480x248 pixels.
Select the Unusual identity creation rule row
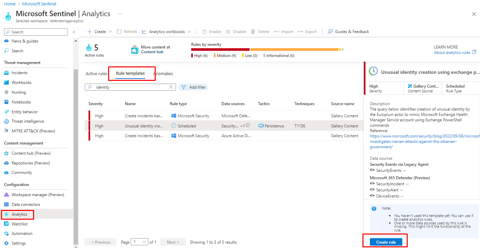(144, 126)
